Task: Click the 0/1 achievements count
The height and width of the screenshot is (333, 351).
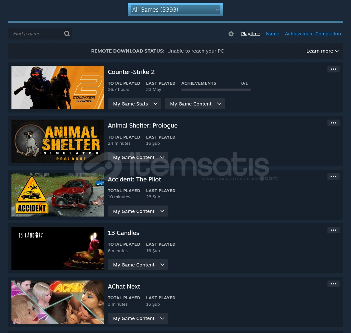Action: point(244,83)
